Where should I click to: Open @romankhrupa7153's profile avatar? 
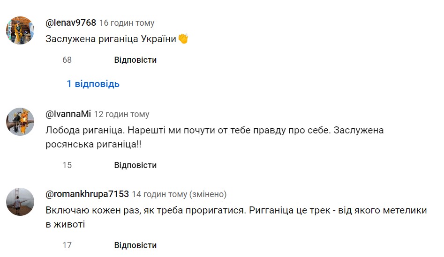20,202
